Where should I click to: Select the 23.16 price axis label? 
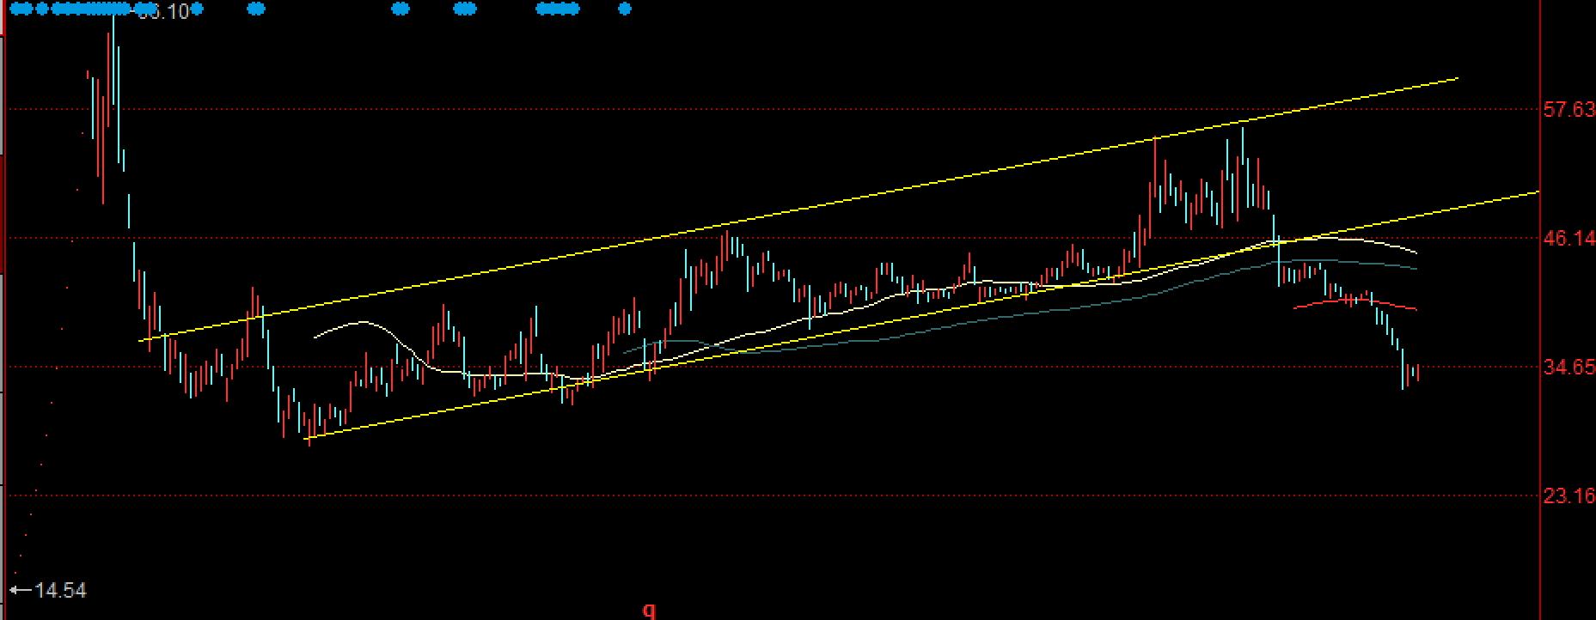click(1569, 496)
